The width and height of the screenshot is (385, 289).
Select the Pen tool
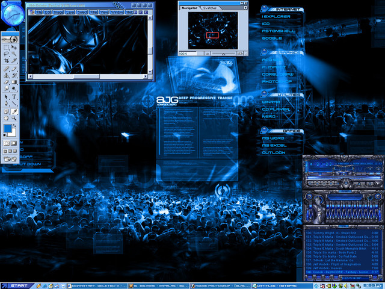point(6,104)
